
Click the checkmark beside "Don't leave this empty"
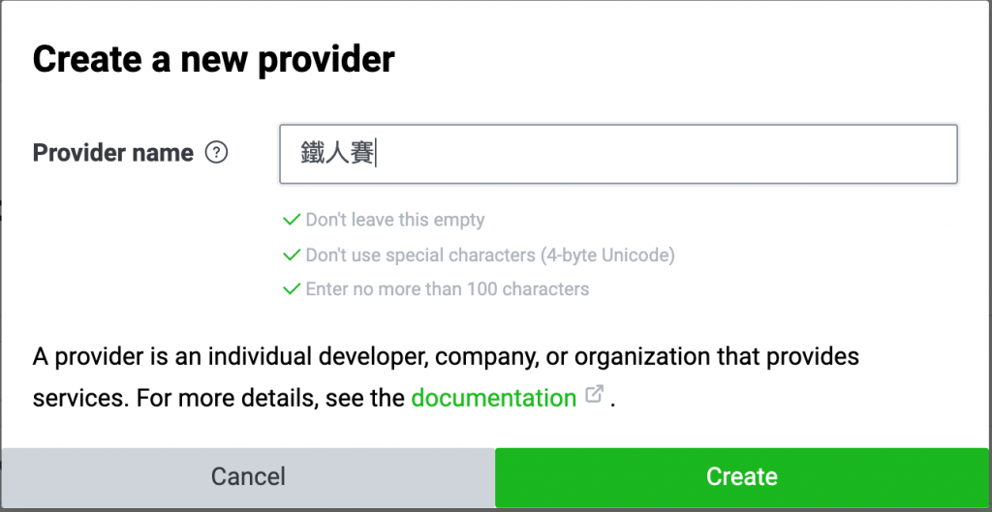[x=292, y=220]
